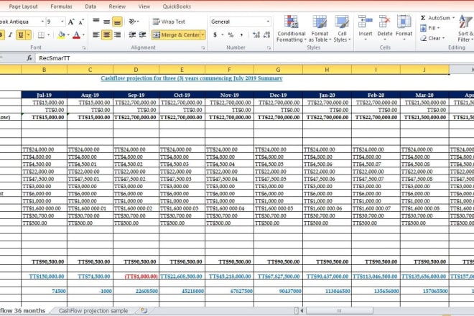Open the Review tab
474x316 pixels.
(x=117, y=6)
